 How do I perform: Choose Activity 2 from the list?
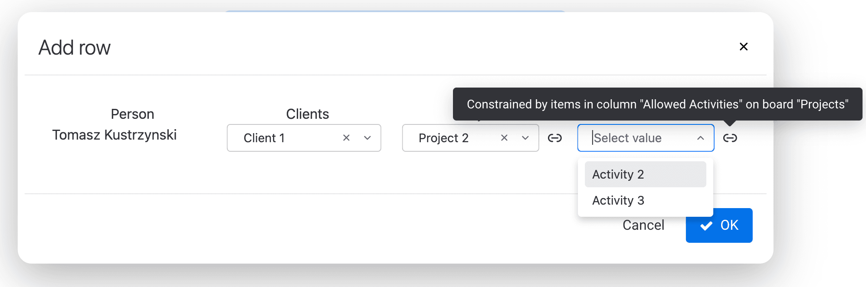[646, 174]
